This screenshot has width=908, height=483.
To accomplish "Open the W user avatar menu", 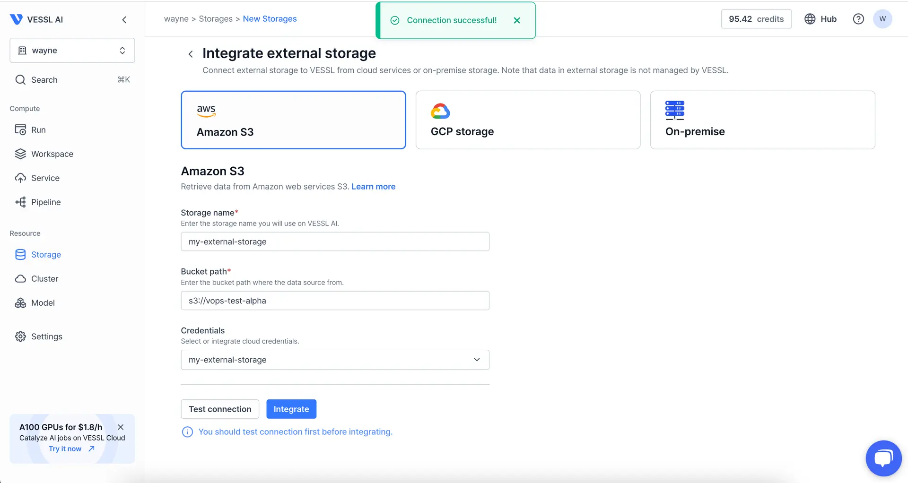I will 882,19.
